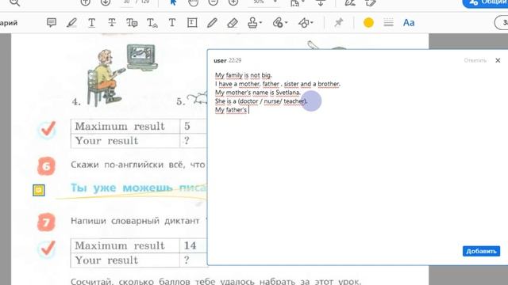Click the attach file paperclip icon
Screen dimensions: 508x285
click(x=278, y=23)
